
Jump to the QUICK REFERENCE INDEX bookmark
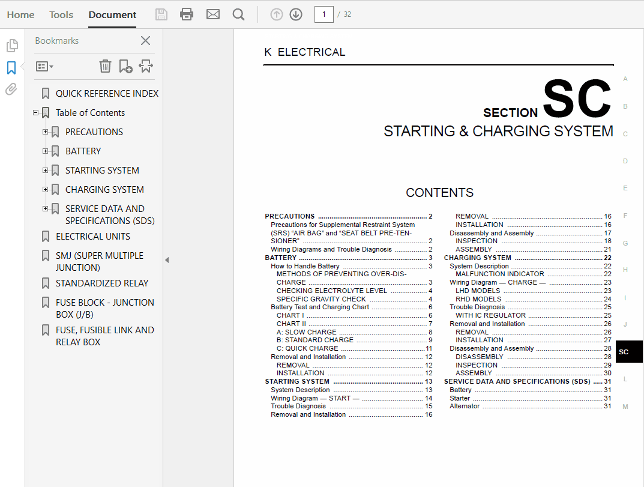coord(106,93)
